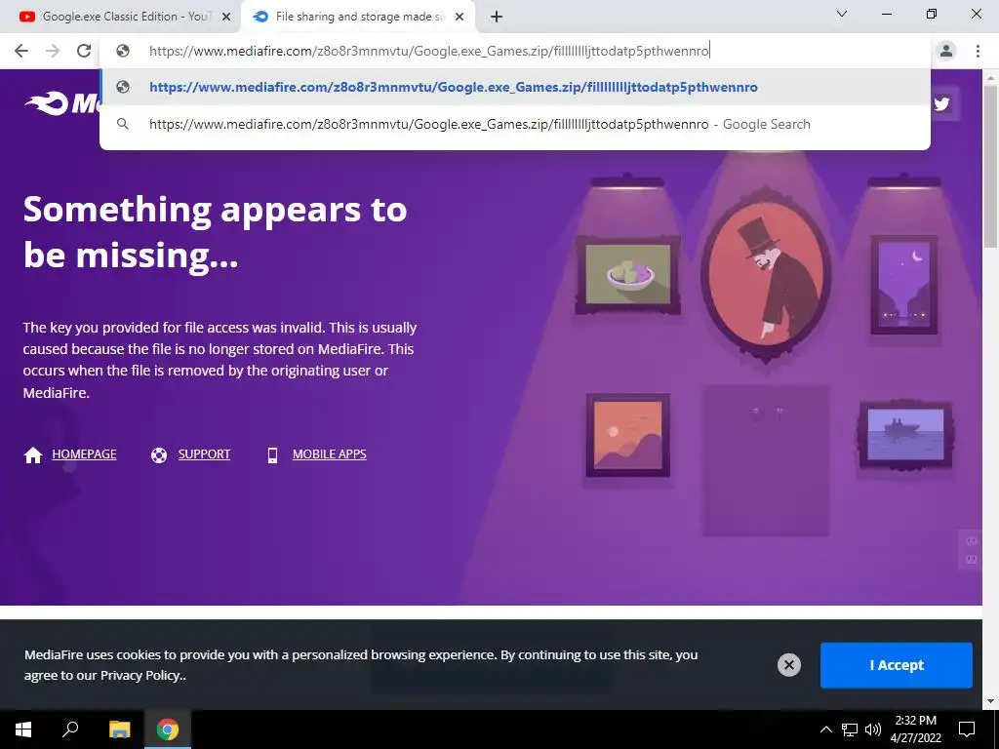Click the globe icon in the address bar

tap(123, 51)
